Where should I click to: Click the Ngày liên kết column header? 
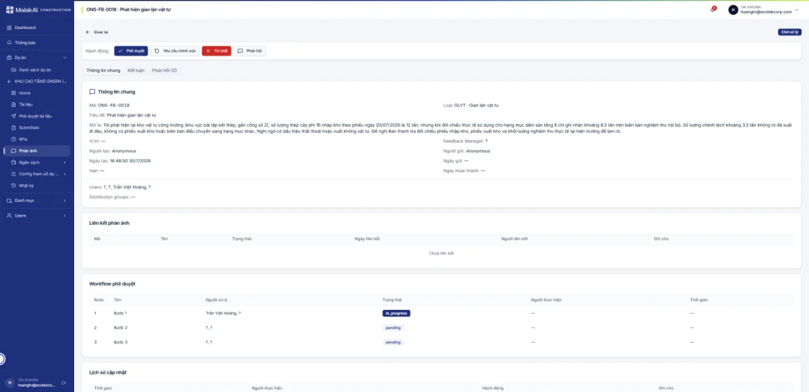[367, 239]
